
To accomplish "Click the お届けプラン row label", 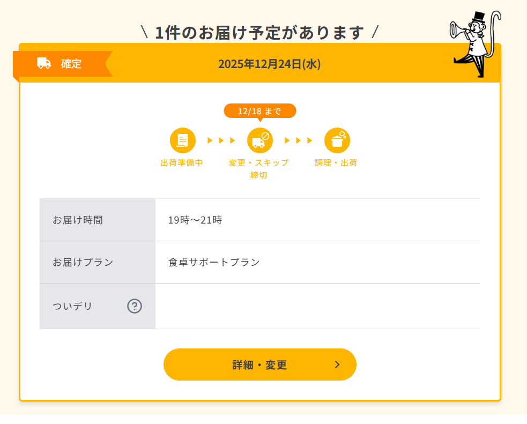I will [x=83, y=262].
